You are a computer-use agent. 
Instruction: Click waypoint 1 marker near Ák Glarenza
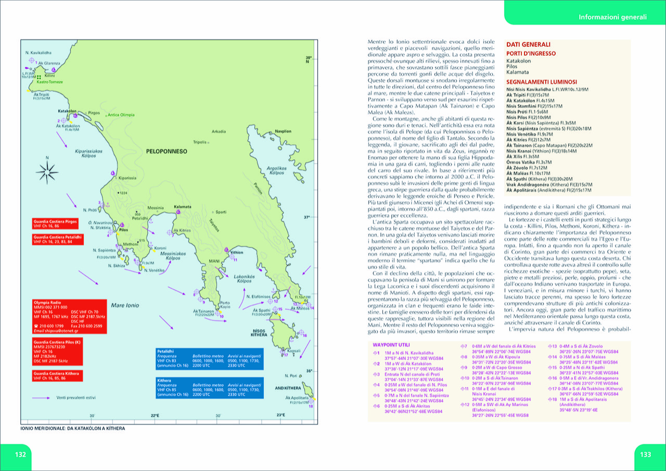[x=31, y=61]
